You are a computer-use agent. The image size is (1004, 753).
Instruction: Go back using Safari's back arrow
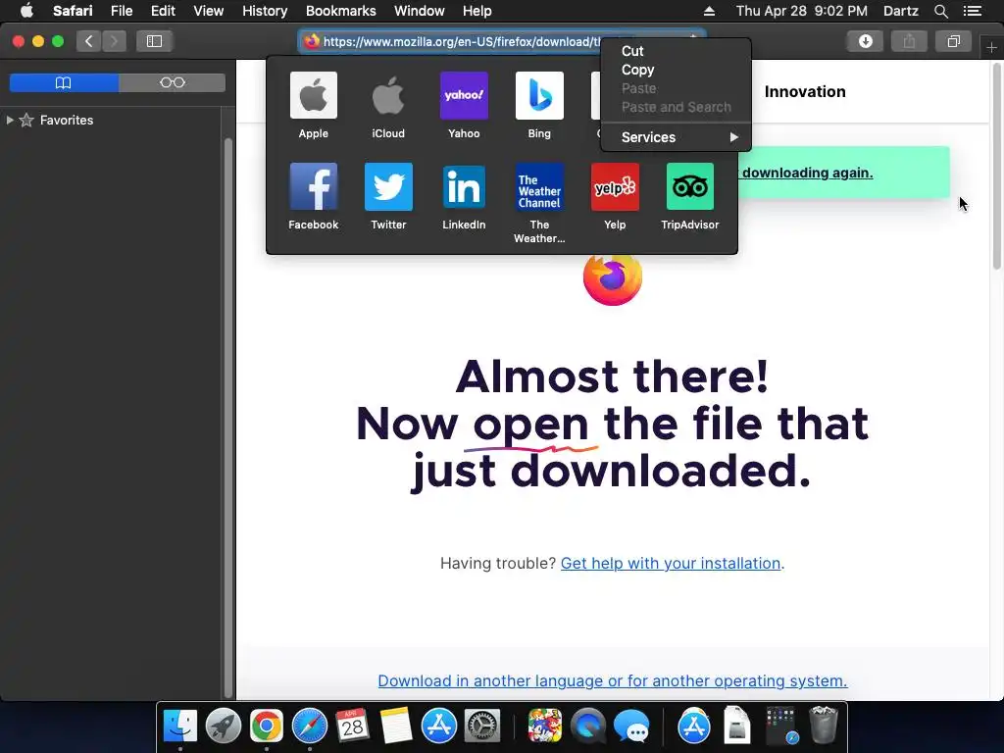89,41
